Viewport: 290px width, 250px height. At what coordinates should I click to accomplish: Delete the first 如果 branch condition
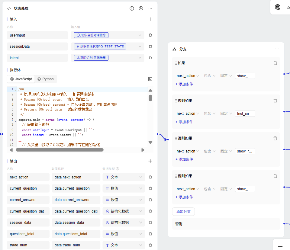[275, 63]
